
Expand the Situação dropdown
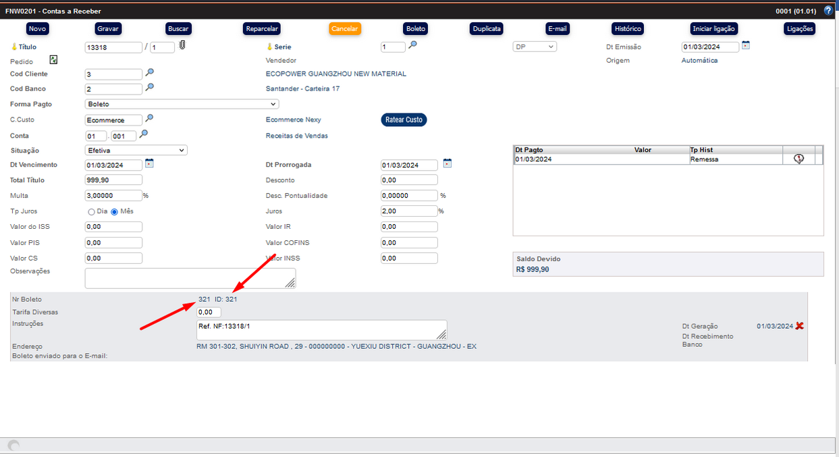[x=136, y=151]
